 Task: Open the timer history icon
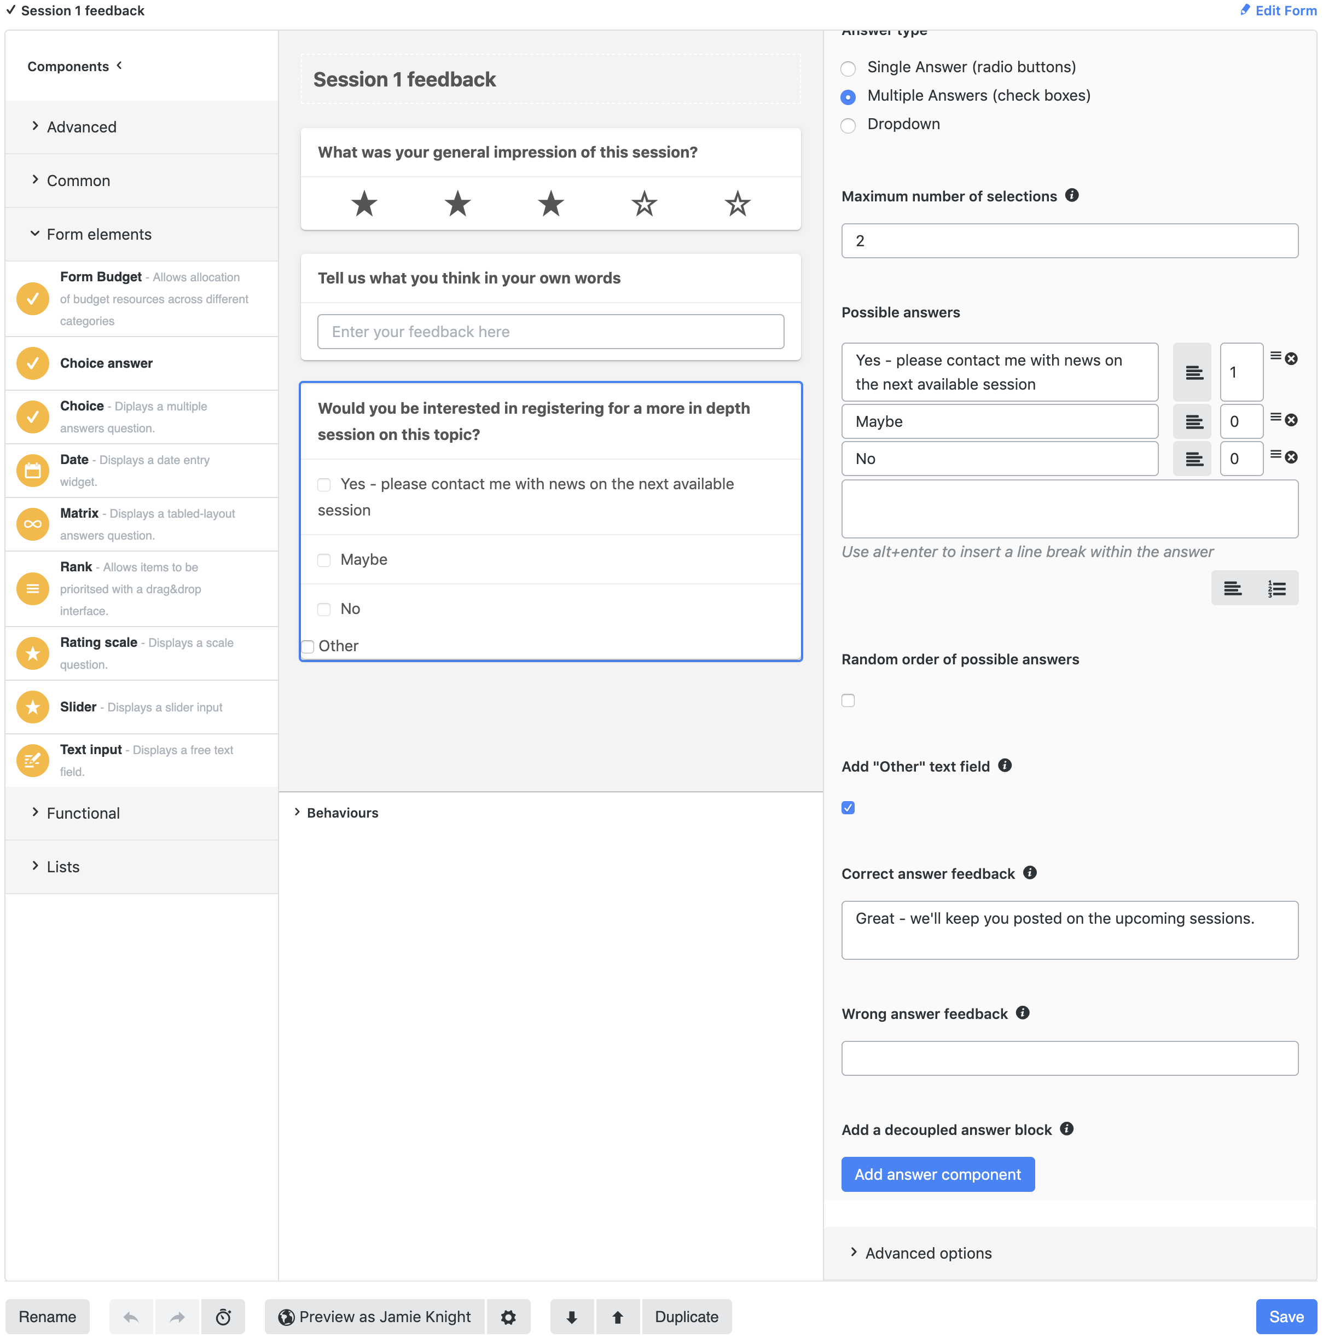click(223, 1316)
